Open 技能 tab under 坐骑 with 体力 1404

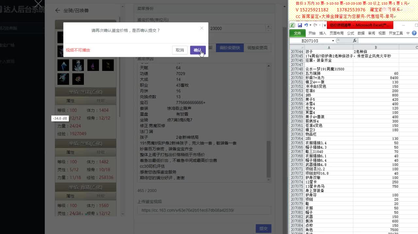pos(101,101)
